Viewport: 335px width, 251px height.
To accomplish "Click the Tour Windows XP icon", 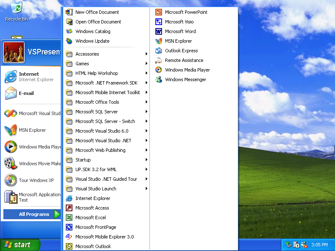I will coord(10,180).
